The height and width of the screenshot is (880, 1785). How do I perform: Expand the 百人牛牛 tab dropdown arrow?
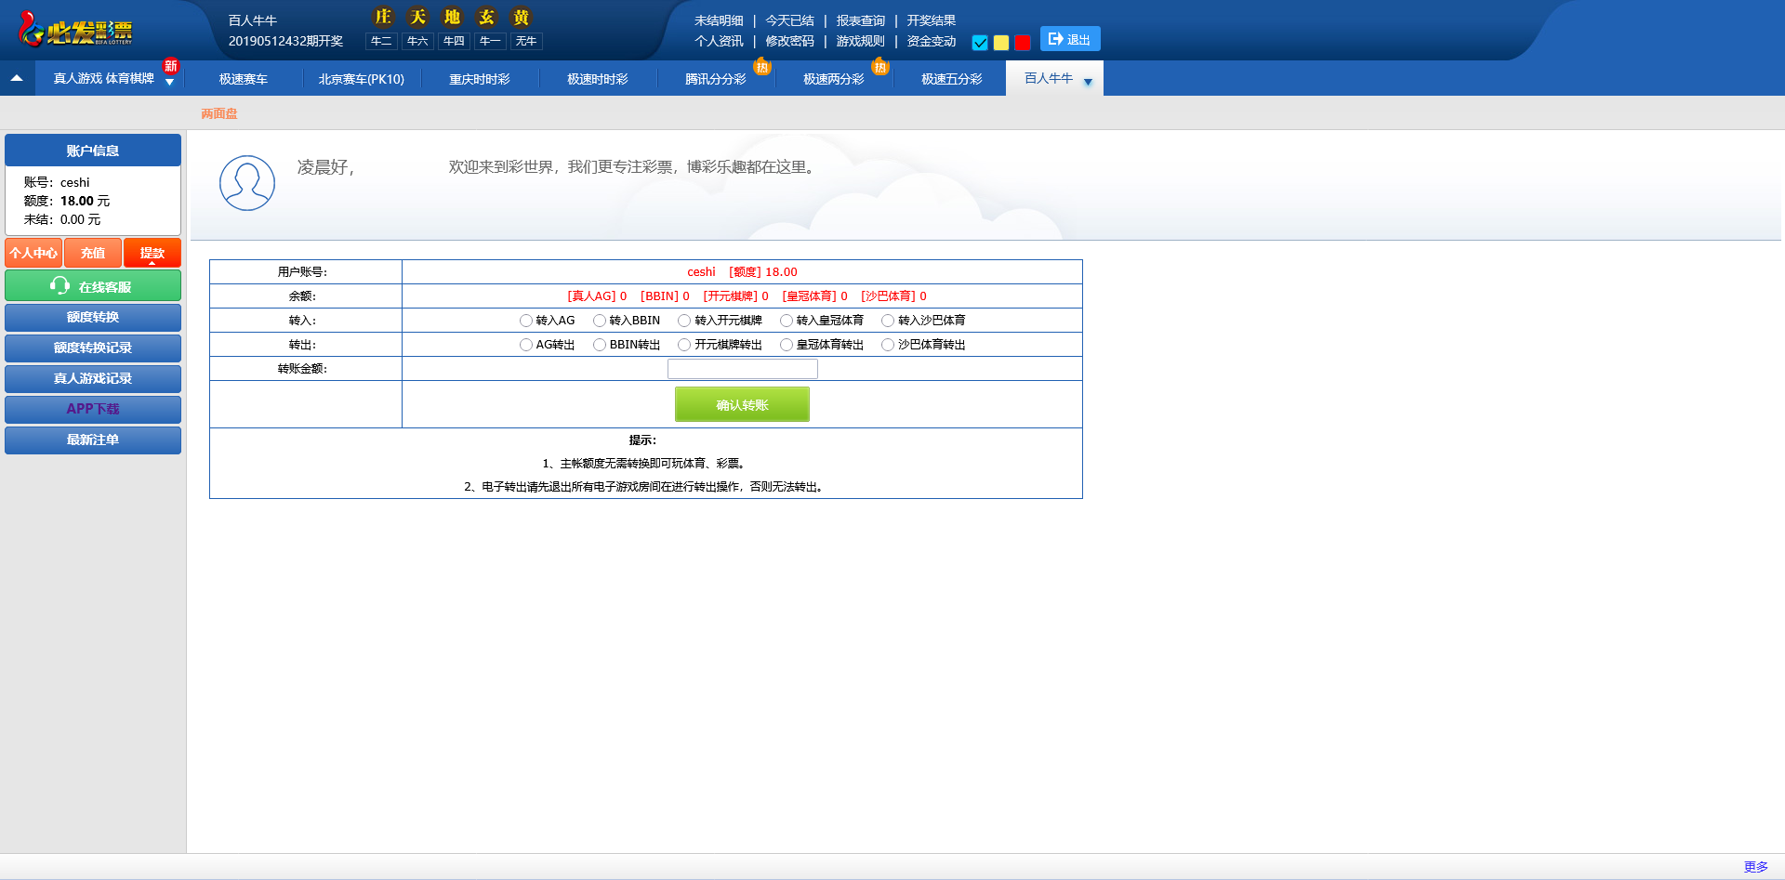click(x=1088, y=82)
